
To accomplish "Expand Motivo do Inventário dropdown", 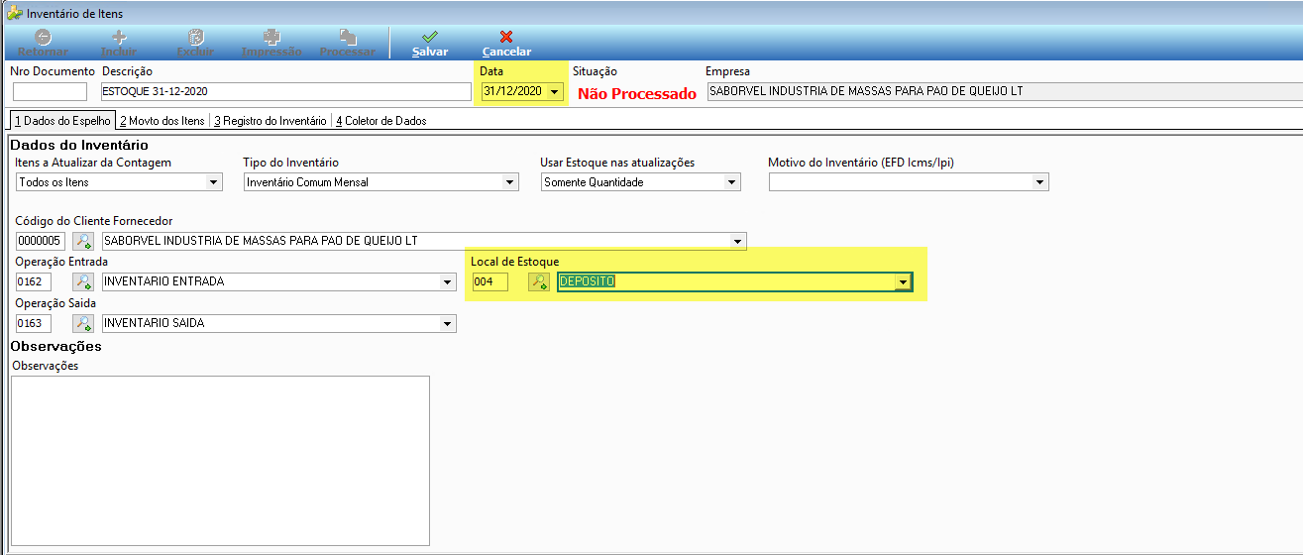I will [x=1040, y=182].
